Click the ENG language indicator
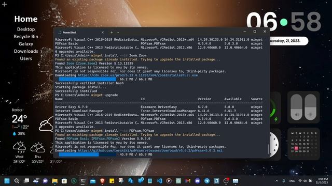This screenshot has height=186, width=332. click(292, 181)
